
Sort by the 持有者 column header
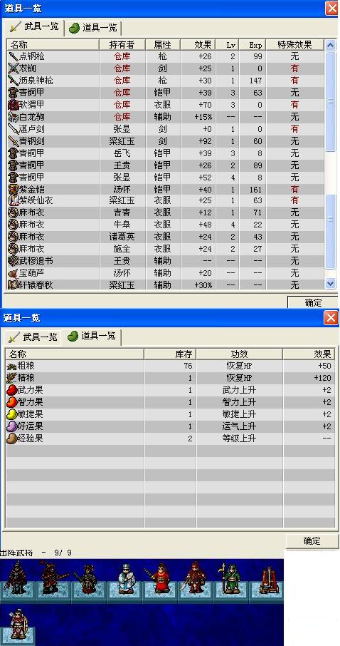pyautogui.click(x=122, y=44)
